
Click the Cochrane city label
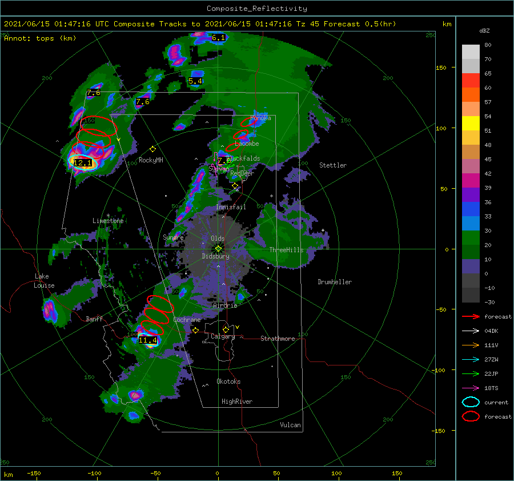pyautogui.click(x=187, y=320)
